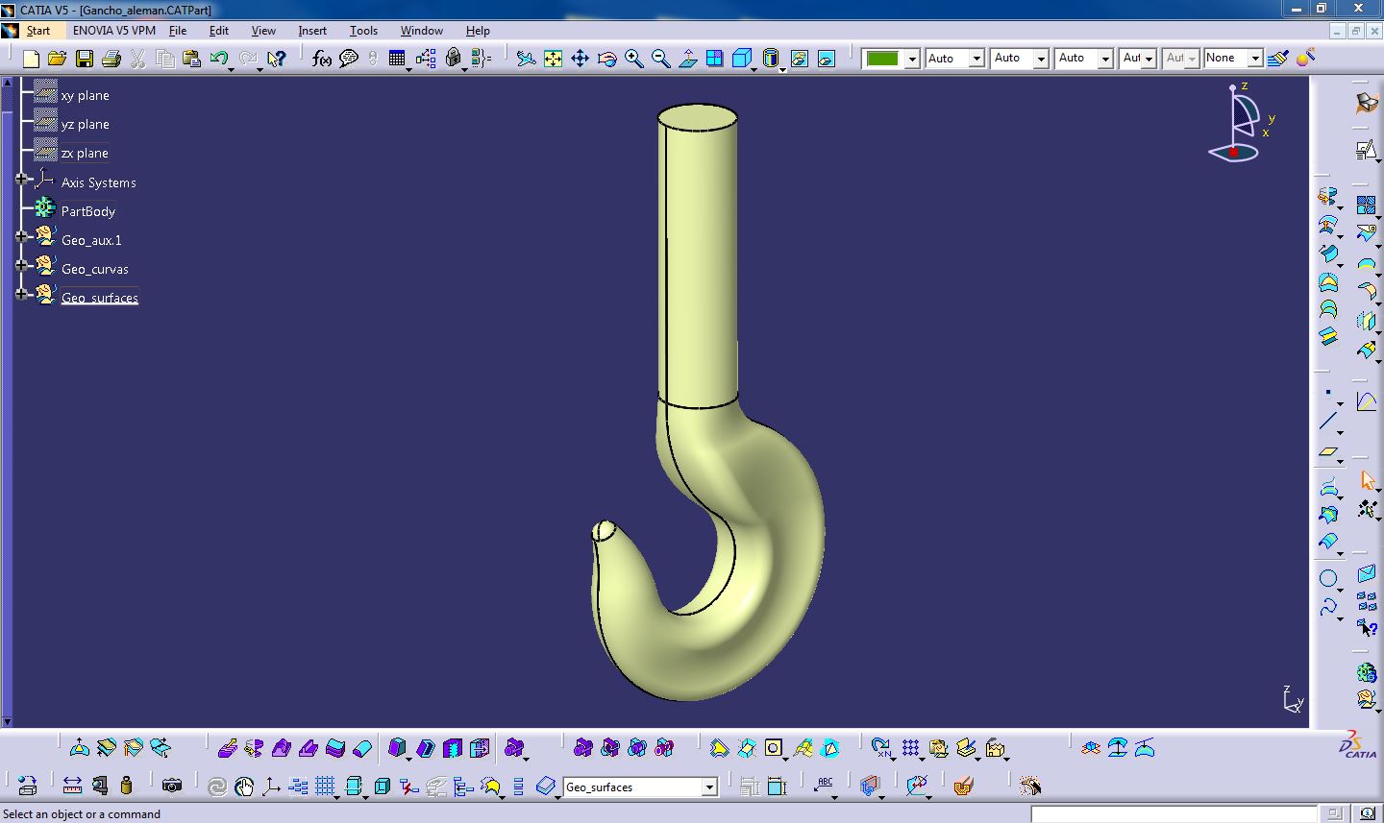Screen dimensions: 1384x823
Task: Click the Extrude surface icon
Action: (1328, 197)
